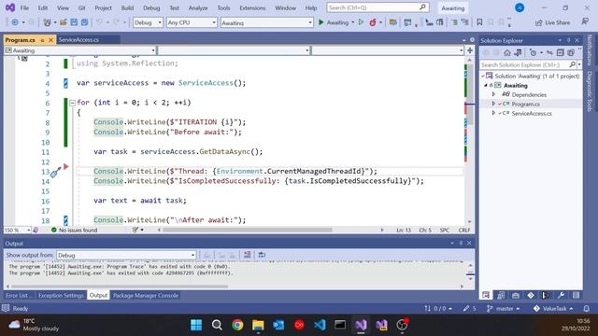Toggle auto hide pin on Solution Explorer

click(568, 40)
